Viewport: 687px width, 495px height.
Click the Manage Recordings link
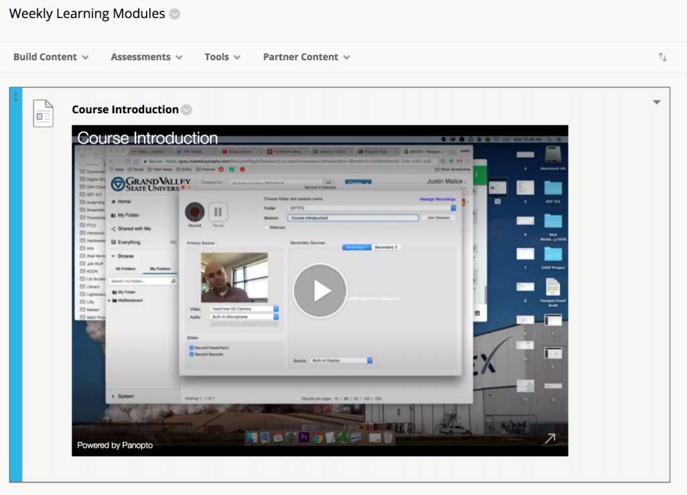(x=437, y=199)
